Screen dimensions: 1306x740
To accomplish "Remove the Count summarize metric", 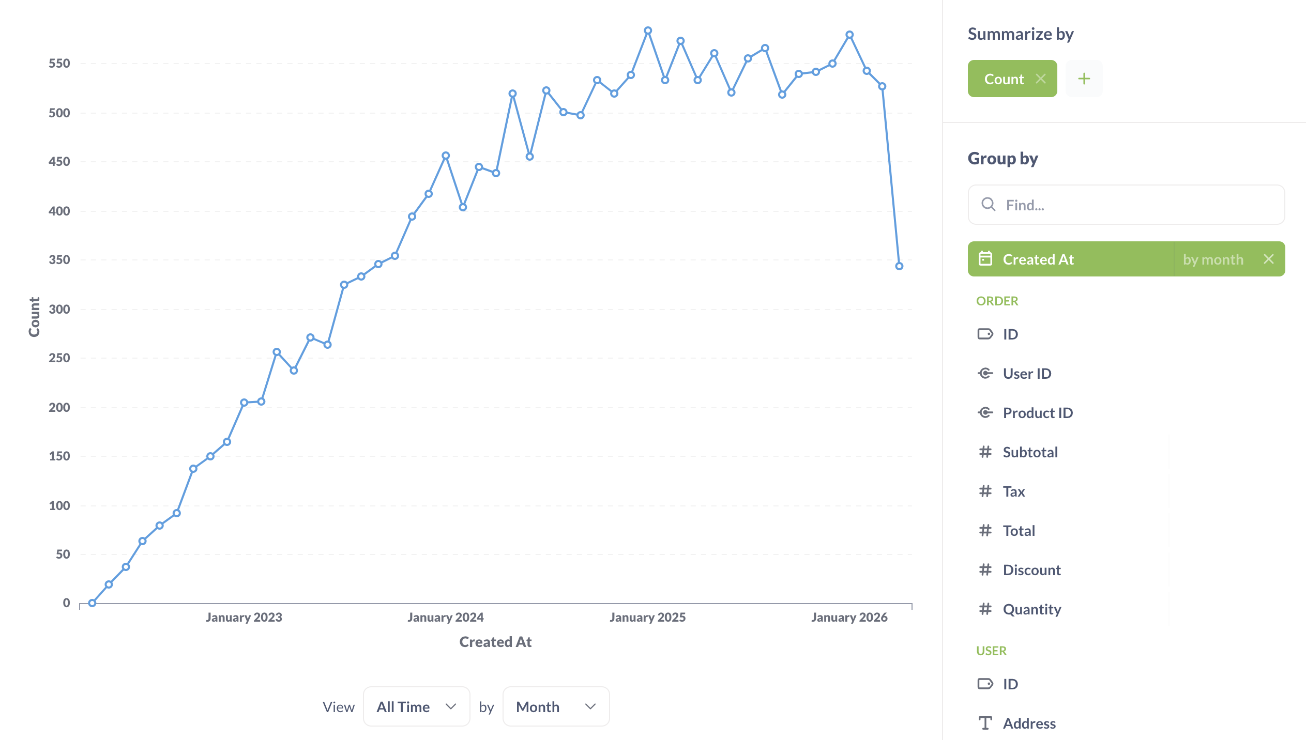I will click(x=1041, y=79).
